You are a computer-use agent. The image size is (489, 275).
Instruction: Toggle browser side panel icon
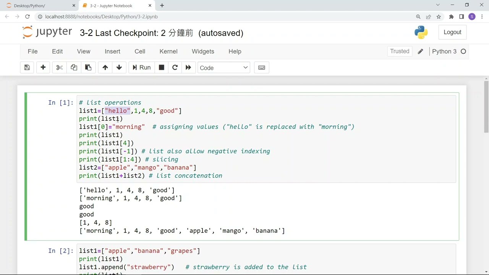461,17
